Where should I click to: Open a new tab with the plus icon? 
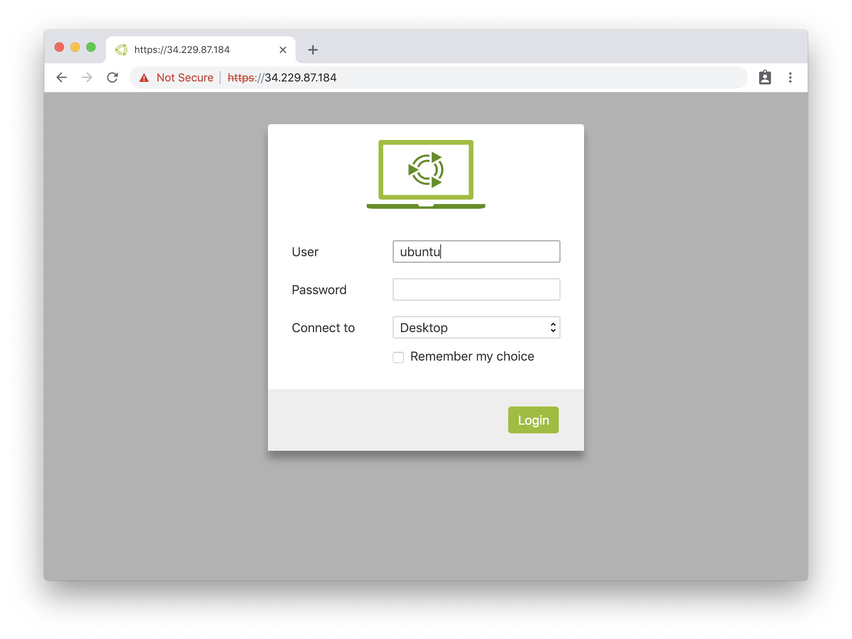pos(313,50)
